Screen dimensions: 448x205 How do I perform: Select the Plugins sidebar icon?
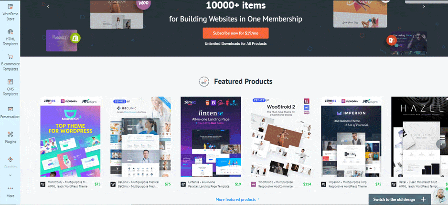pyautogui.click(x=11, y=134)
